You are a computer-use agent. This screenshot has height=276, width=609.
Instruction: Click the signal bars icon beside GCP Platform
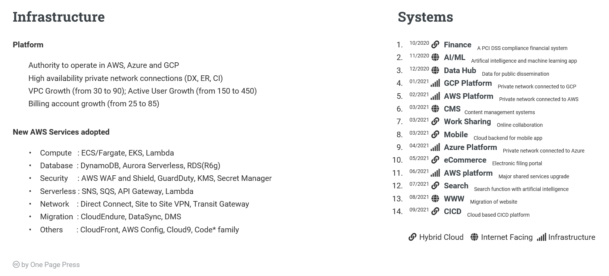[x=435, y=84]
